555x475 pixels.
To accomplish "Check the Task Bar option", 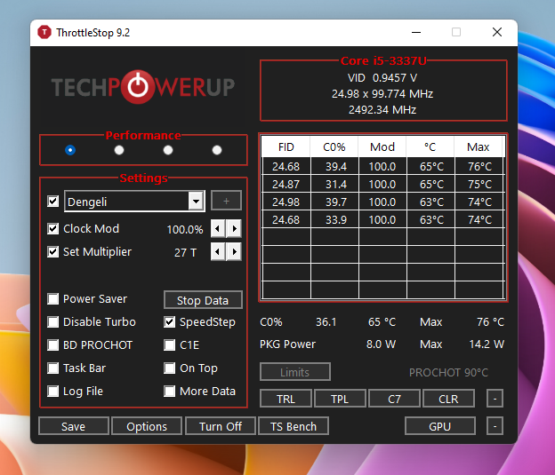I will pos(53,368).
